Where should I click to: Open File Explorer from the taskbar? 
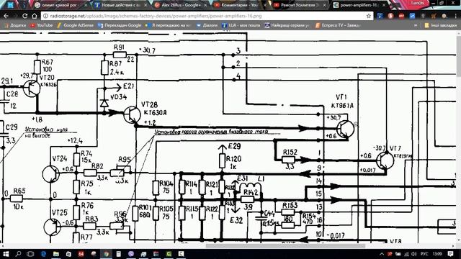coord(56,254)
